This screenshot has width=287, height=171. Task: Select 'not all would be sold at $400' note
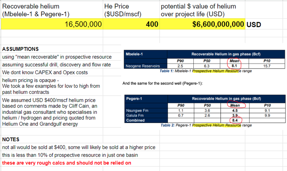(x=79, y=147)
